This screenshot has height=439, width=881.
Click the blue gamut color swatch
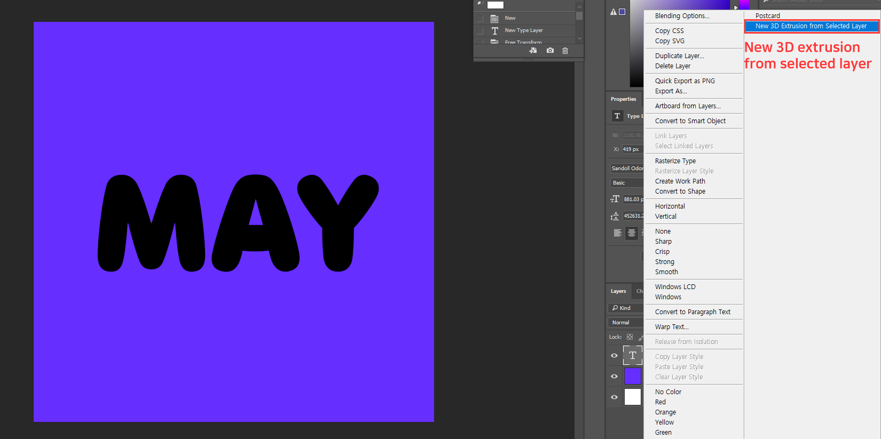pyautogui.click(x=622, y=12)
